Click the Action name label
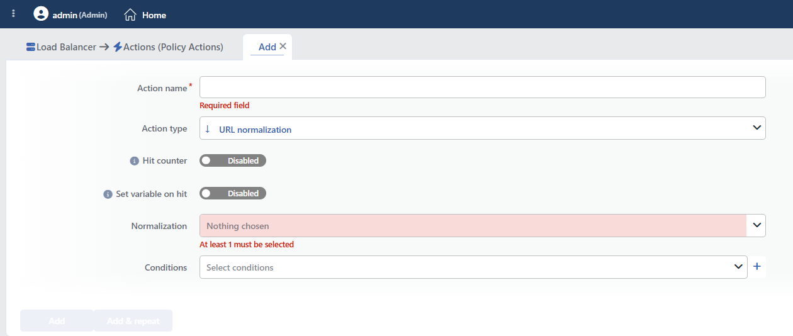Viewport: 793px width, 336px height. pyautogui.click(x=162, y=88)
